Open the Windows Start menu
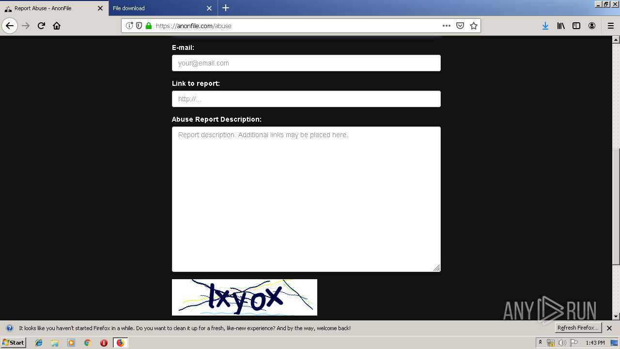 (13, 342)
